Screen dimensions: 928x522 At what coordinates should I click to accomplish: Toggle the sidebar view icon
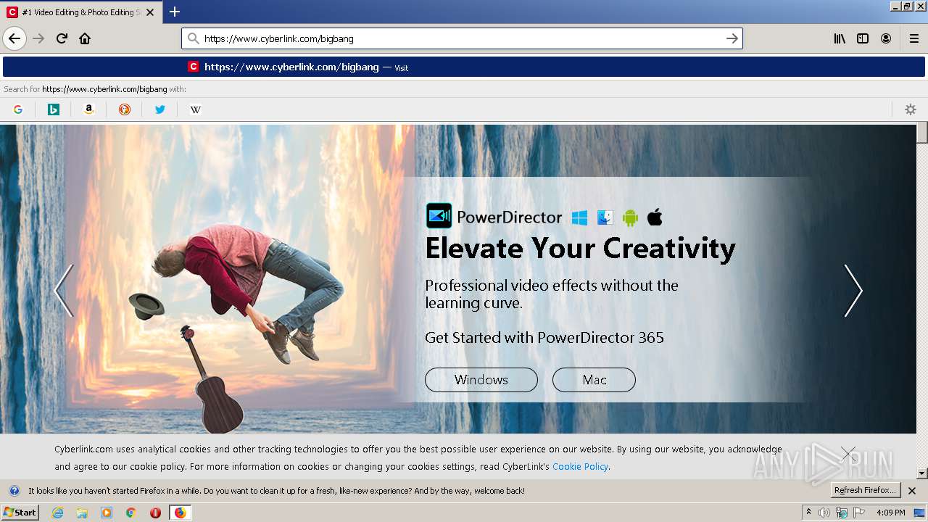point(863,38)
